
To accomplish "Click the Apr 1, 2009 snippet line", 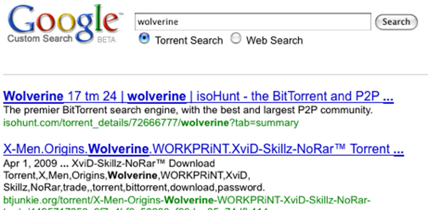I will pyautogui.click(x=109, y=163).
